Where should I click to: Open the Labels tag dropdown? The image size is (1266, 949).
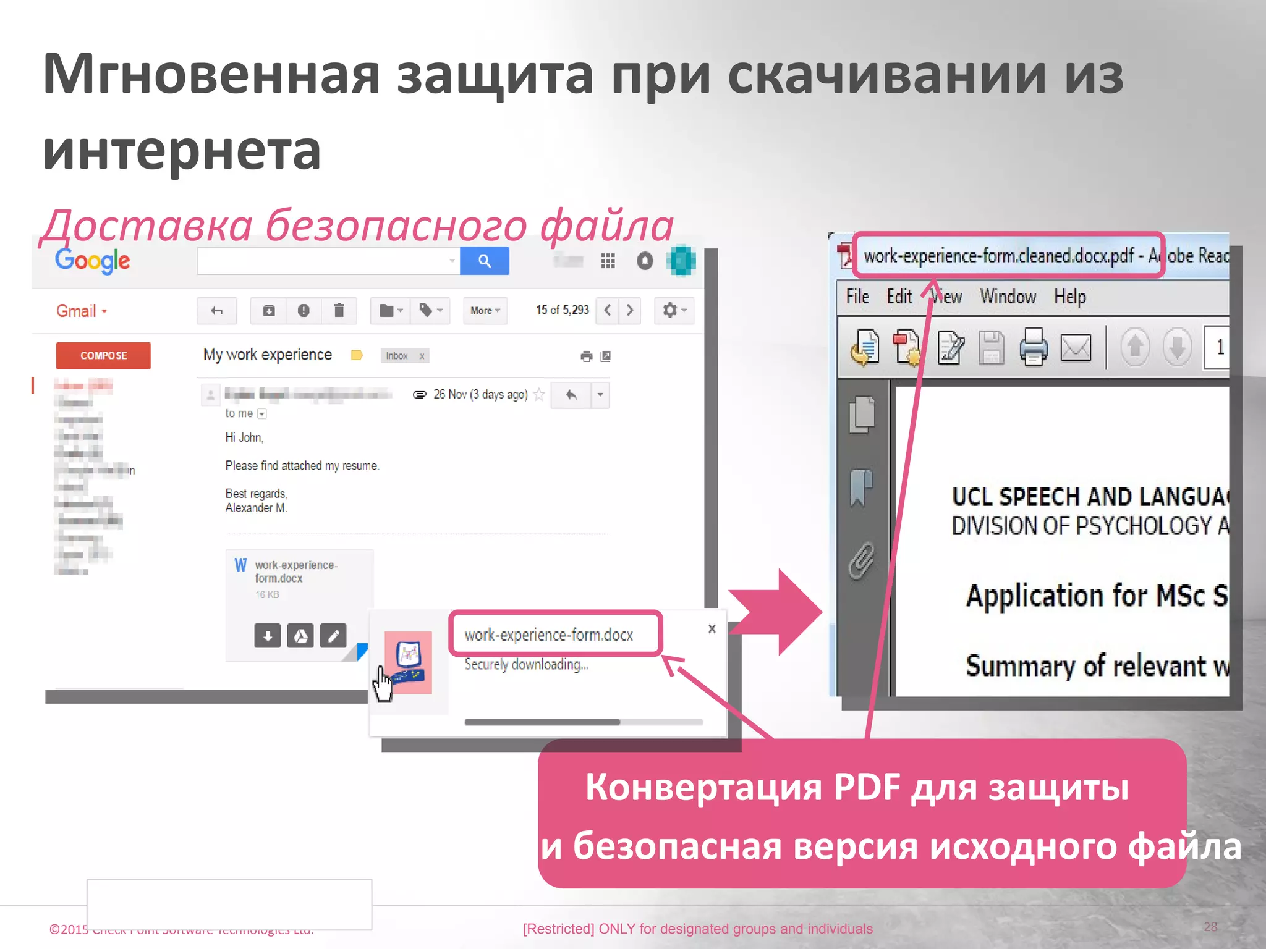(430, 310)
